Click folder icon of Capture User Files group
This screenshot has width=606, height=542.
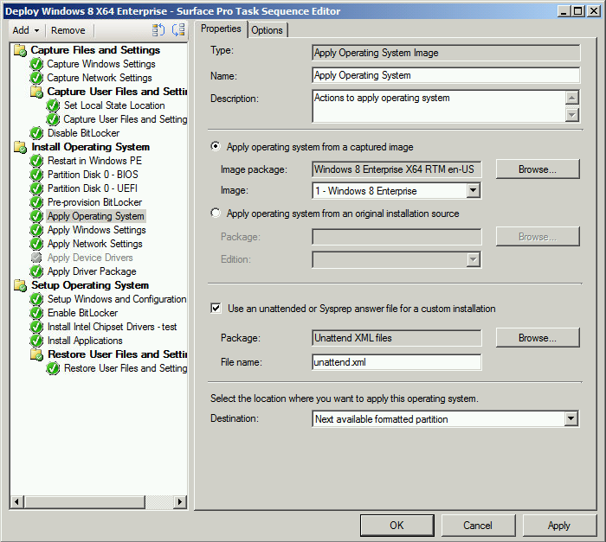point(36,92)
